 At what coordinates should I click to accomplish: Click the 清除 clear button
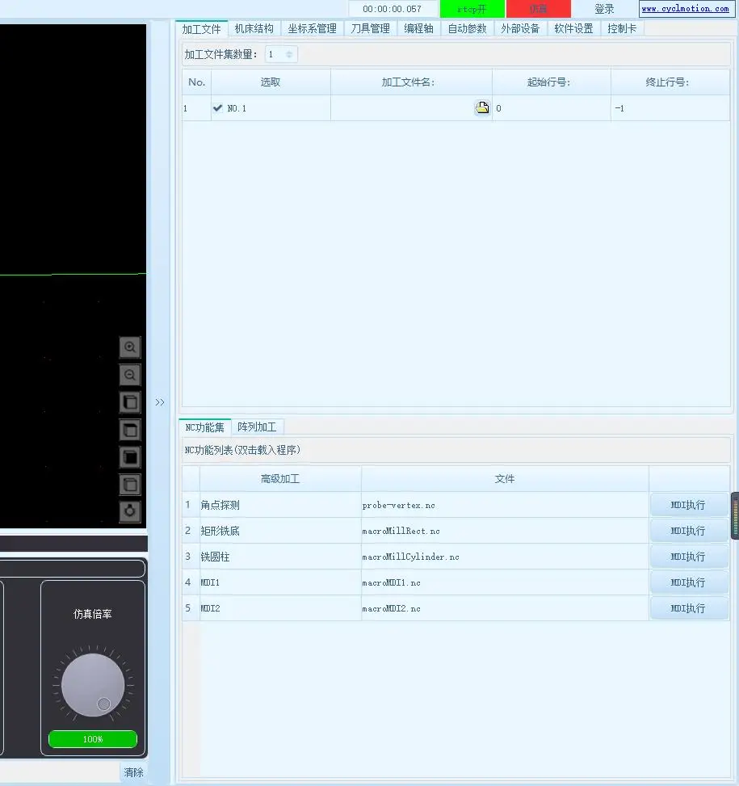[133, 772]
